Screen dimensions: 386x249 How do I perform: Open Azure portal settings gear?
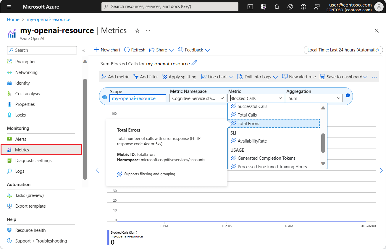[x=290, y=7]
